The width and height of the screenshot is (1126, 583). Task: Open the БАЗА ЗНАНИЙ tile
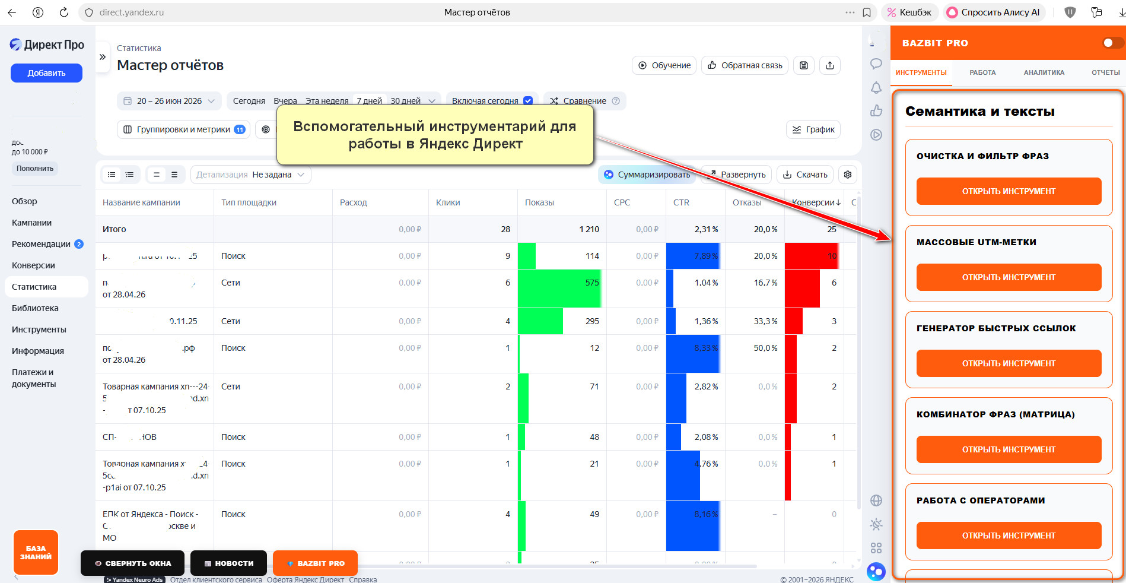click(x=36, y=553)
